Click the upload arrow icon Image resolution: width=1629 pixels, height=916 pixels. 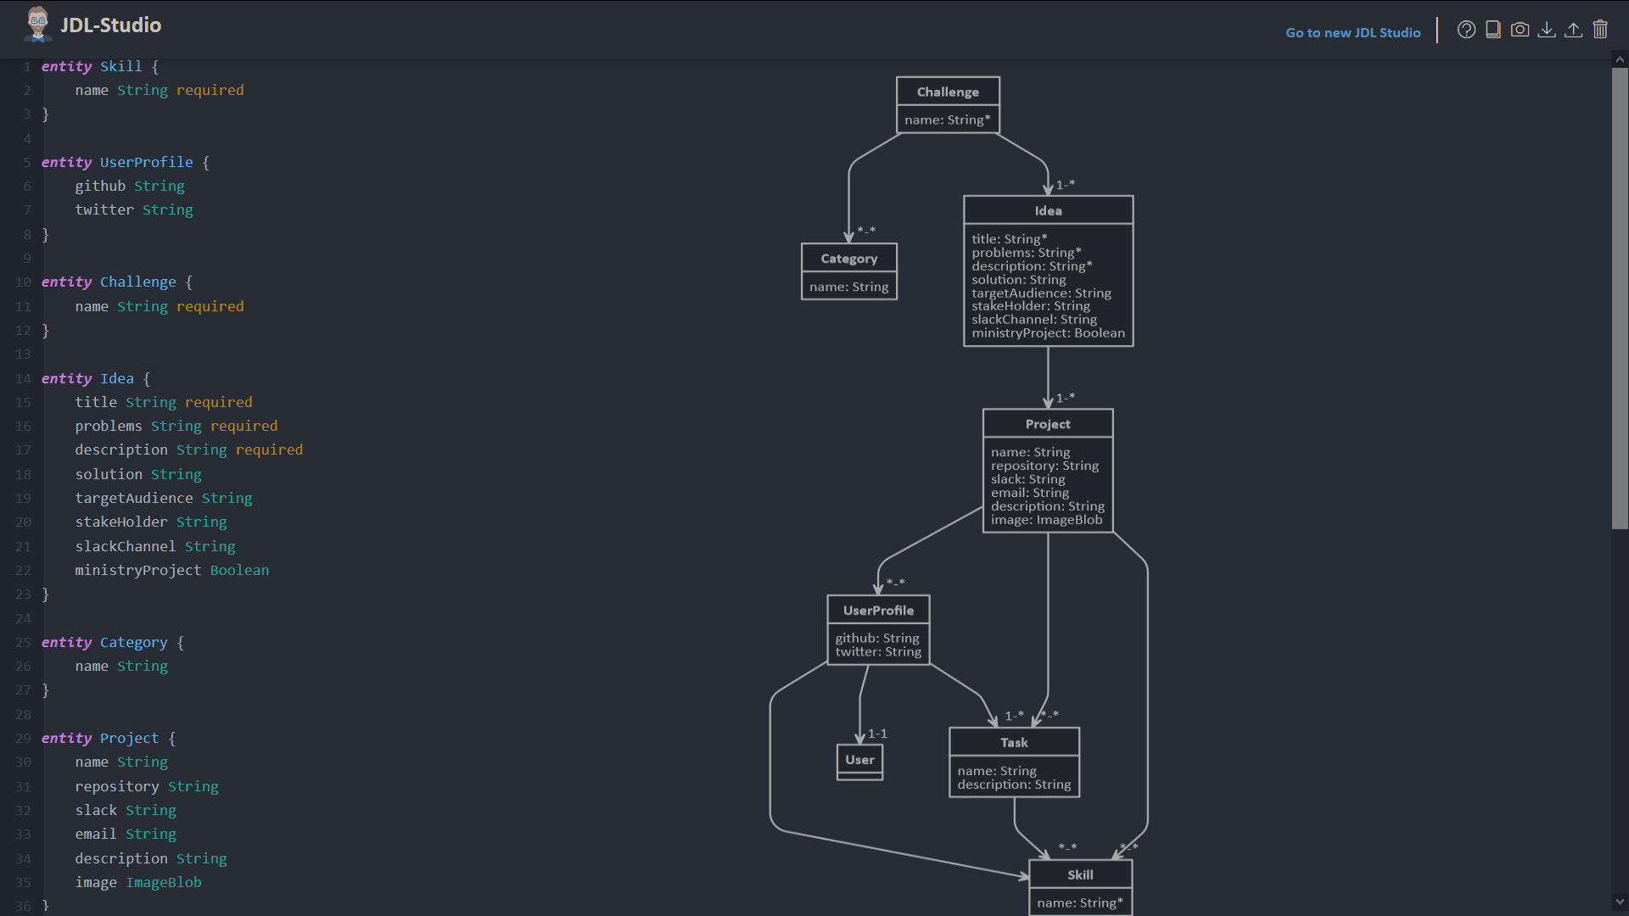click(x=1573, y=30)
